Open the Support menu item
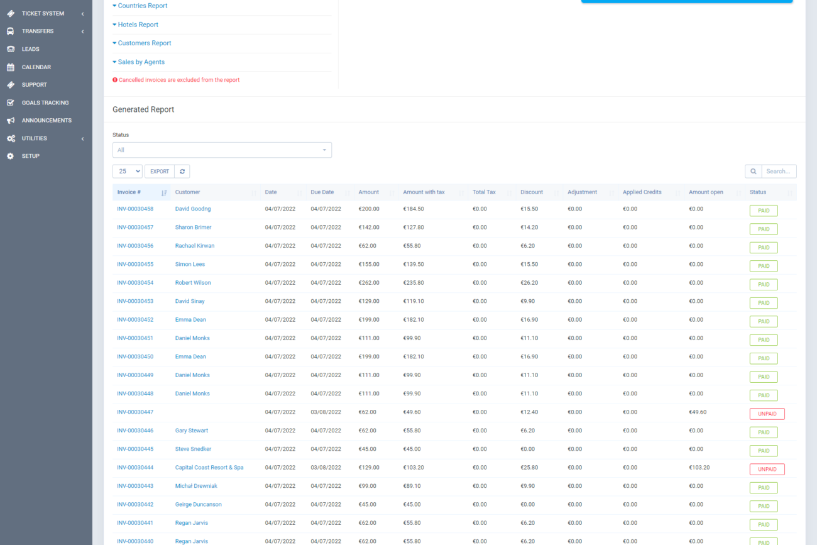Viewport: 817px width, 545px height. pyautogui.click(x=35, y=85)
